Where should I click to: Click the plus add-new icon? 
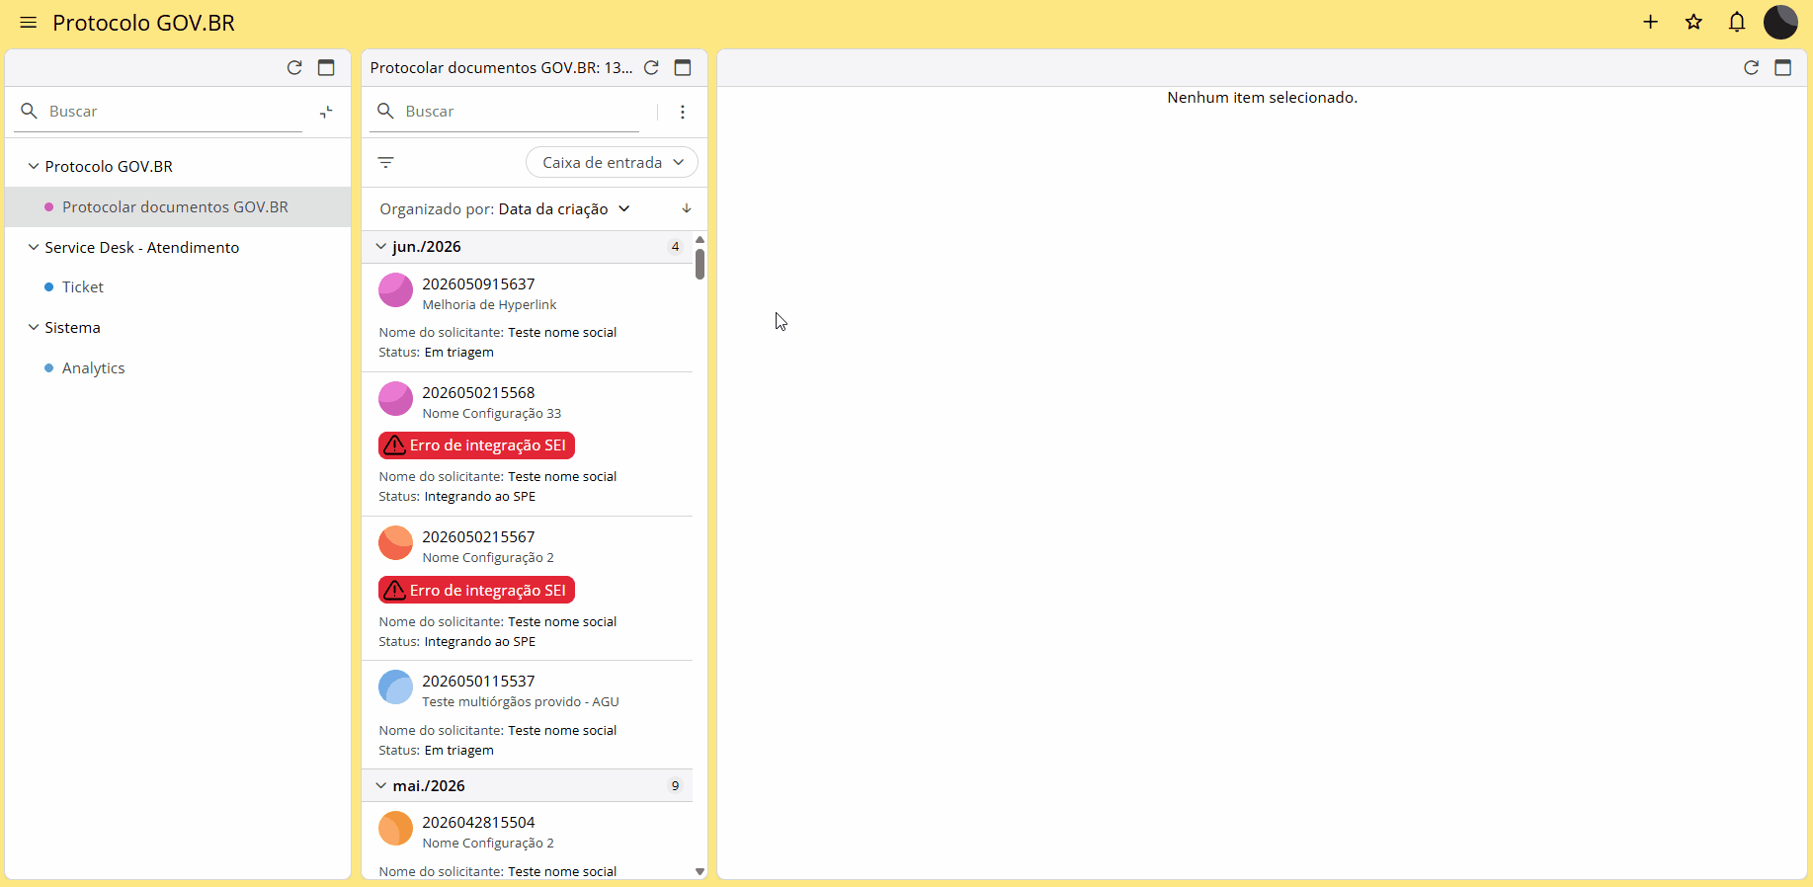1650,22
